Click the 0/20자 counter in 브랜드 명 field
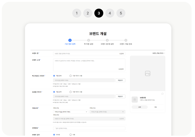The image size is (195, 137). click(x=121, y=54)
